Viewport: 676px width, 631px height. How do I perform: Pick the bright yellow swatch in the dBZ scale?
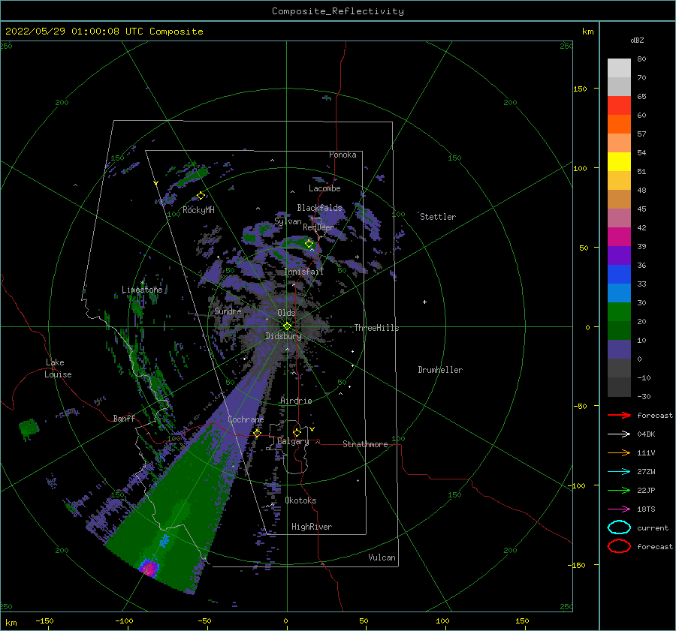point(619,162)
